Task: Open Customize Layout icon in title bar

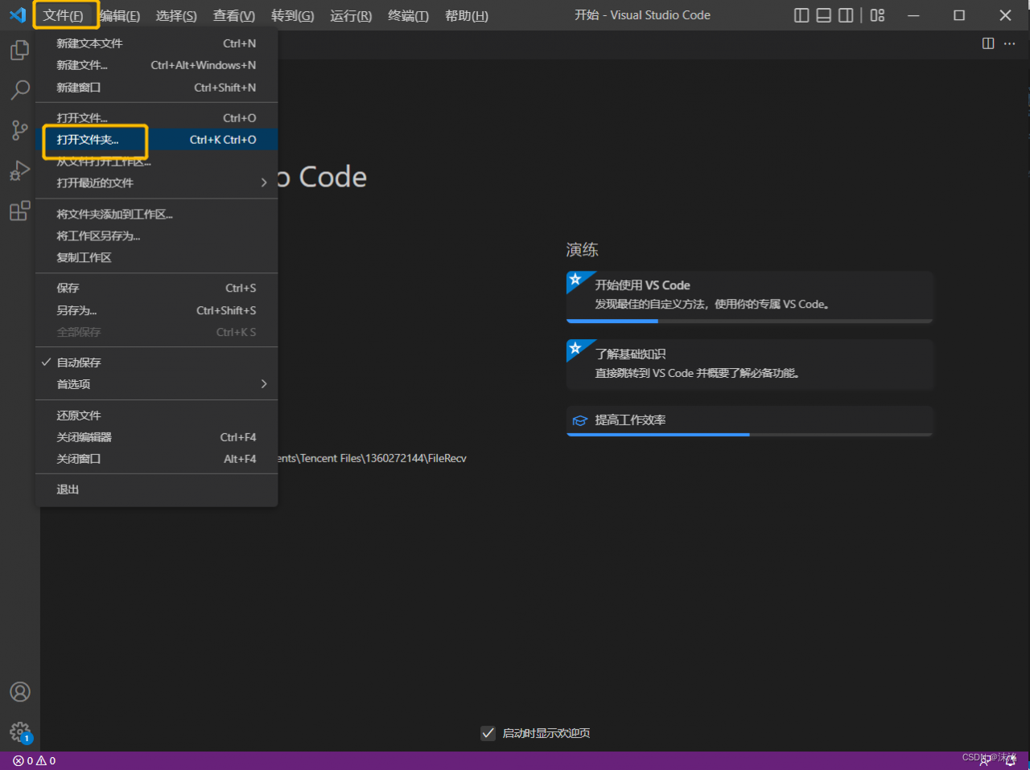Action: [877, 15]
